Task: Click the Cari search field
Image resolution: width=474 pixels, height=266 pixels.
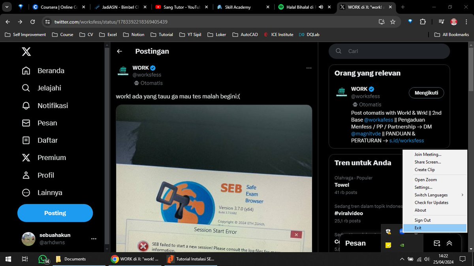Action: (x=389, y=51)
